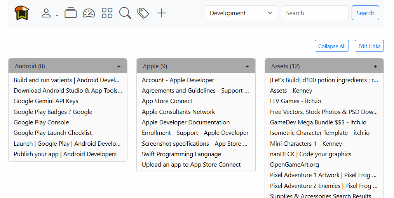Image resolution: width=394 pixels, height=198 pixels.
Task: Expand the caret next to user icon
Action: (x=57, y=15)
